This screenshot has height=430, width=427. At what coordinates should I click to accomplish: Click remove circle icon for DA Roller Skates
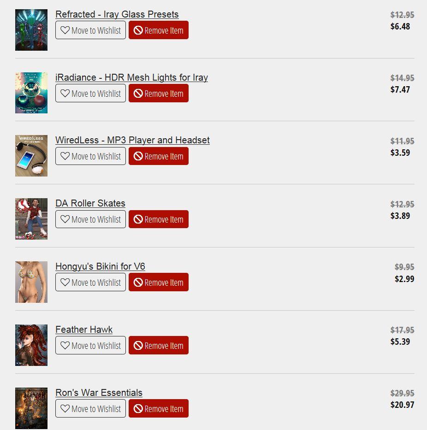138,219
